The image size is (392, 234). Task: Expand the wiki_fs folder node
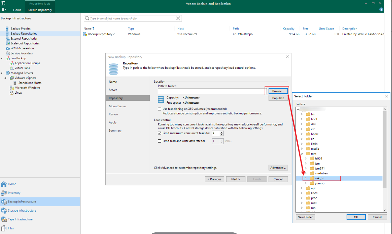tap(306, 178)
